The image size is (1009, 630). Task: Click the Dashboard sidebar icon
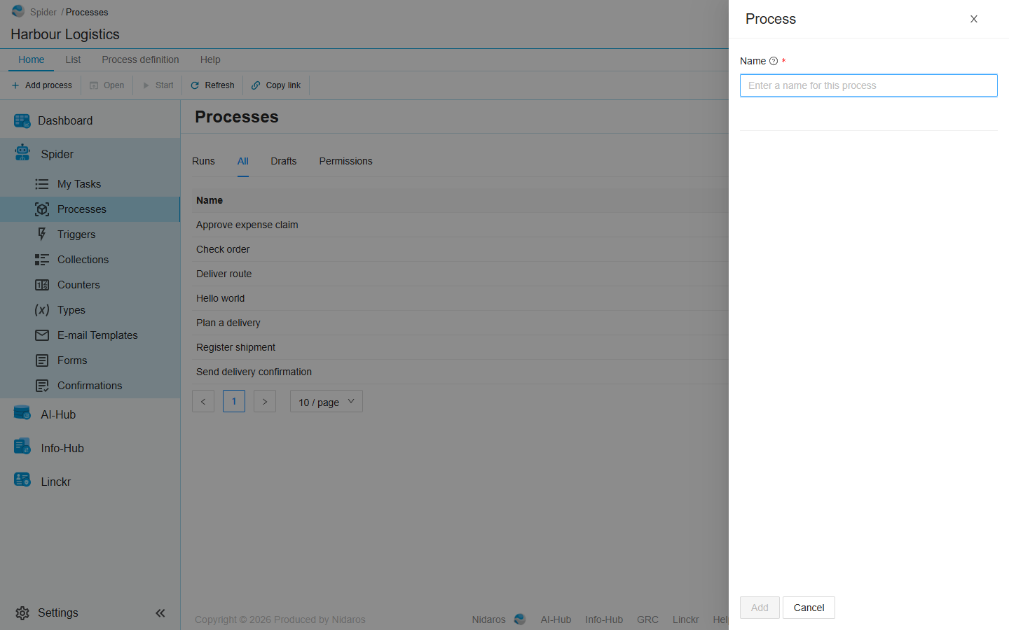tap(22, 121)
